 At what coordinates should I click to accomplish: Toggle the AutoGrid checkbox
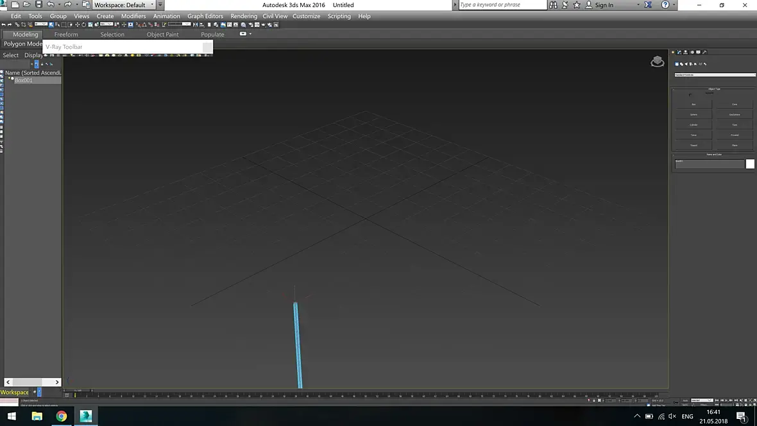690,94
